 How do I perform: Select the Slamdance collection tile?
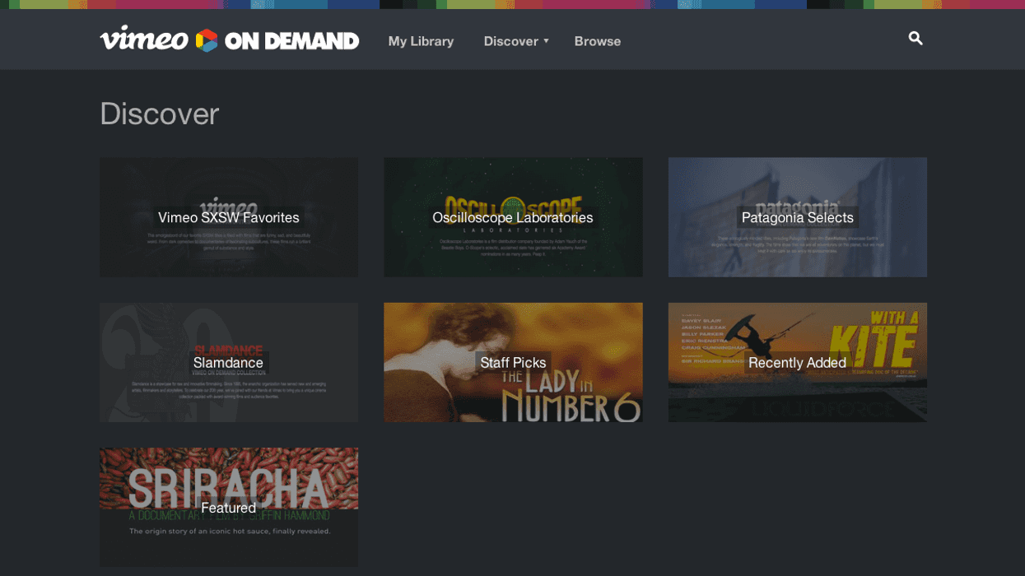229,362
